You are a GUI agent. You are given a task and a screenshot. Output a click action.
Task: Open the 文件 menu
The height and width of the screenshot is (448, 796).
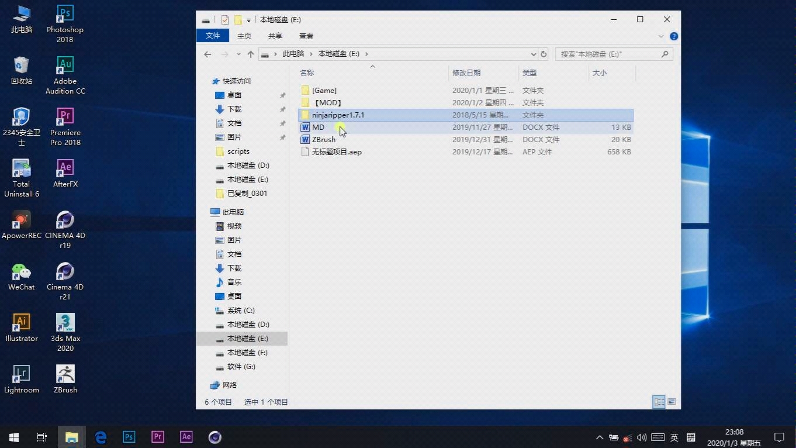[x=213, y=36]
